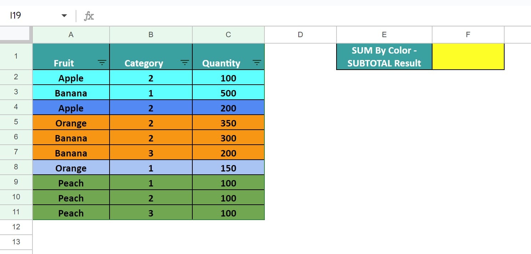The width and height of the screenshot is (531, 254).
Task: Select column F header
Action: pos(468,34)
